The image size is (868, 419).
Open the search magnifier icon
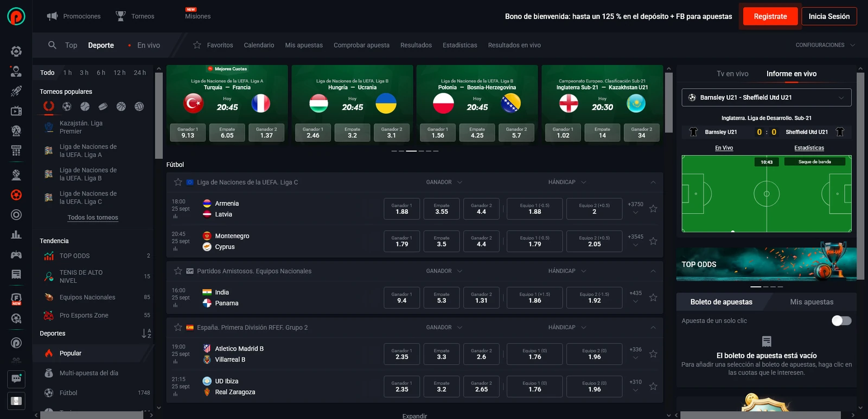pos(52,45)
